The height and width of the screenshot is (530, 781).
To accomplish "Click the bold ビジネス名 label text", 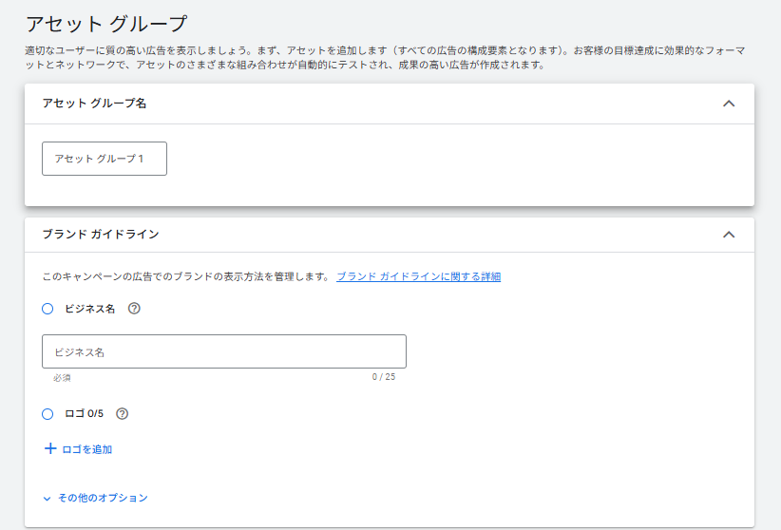I will pyautogui.click(x=89, y=309).
